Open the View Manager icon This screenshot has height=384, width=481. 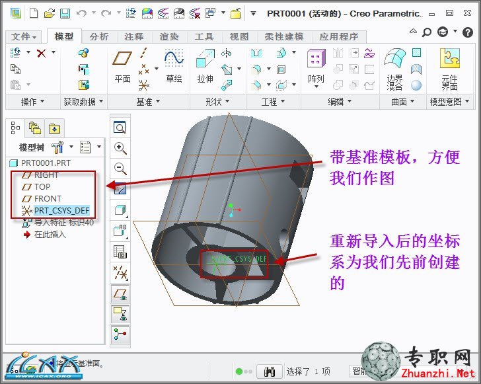[x=120, y=251]
